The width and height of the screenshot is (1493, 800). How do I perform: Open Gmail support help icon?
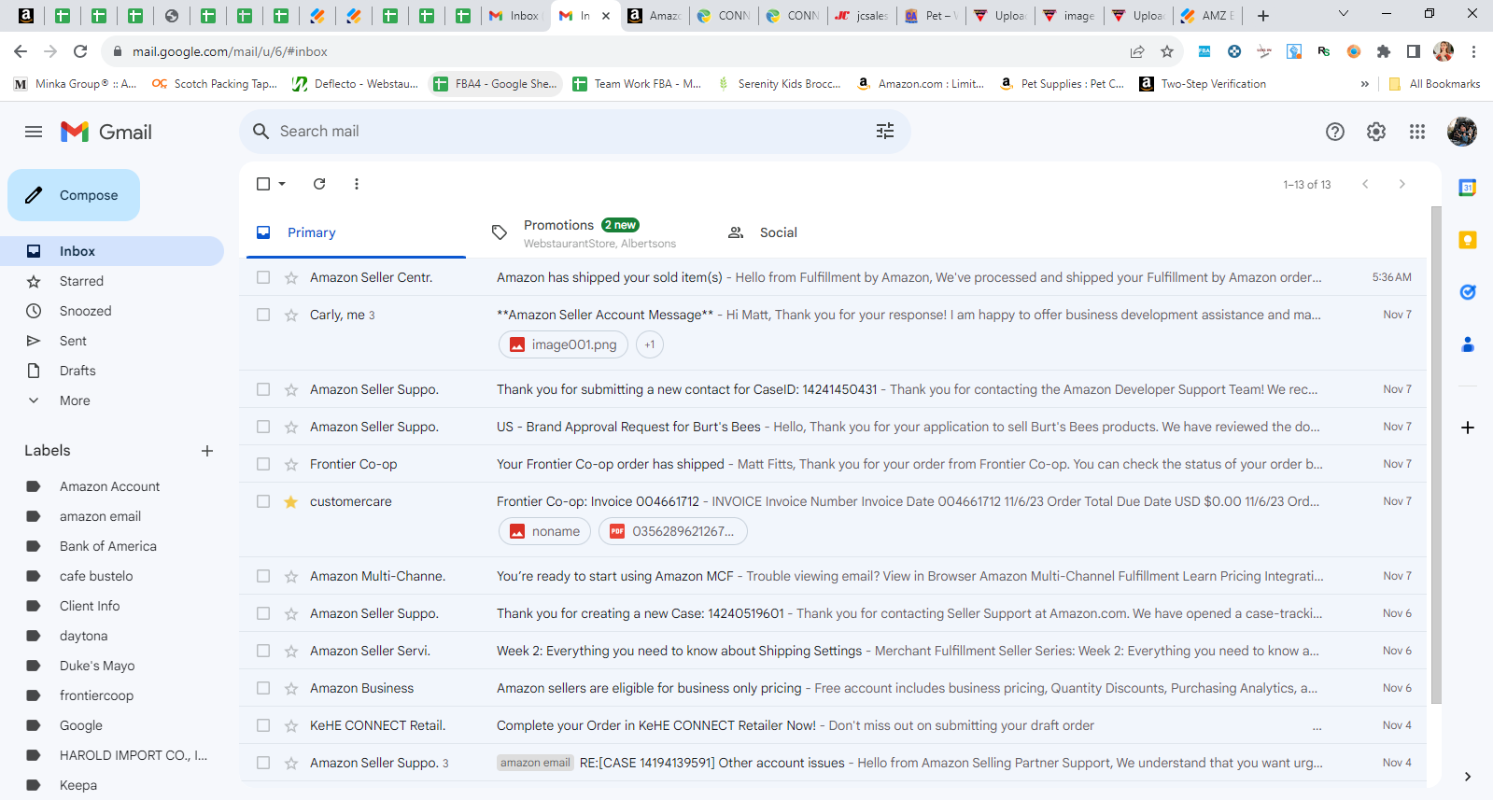[1335, 132]
